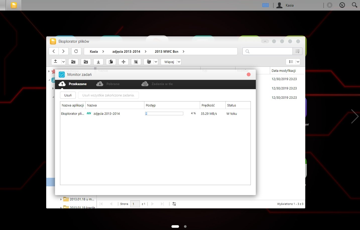Click the last page arrow in pagination
360x230 pixels.
tap(162, 204)
